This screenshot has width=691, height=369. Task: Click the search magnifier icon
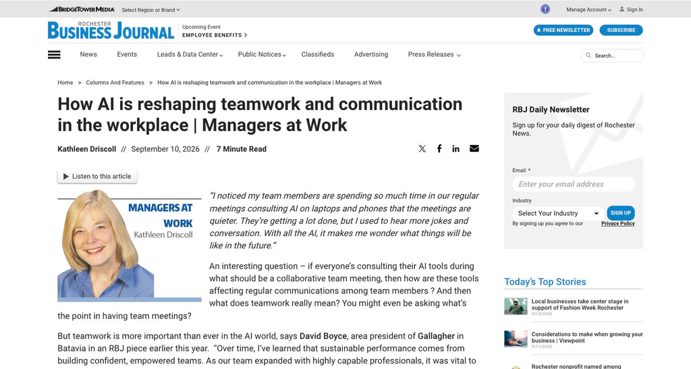pos(588,55)
